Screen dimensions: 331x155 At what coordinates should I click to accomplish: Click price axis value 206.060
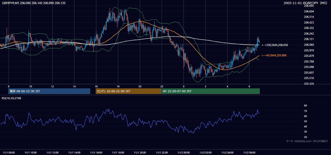pos(309,45)
